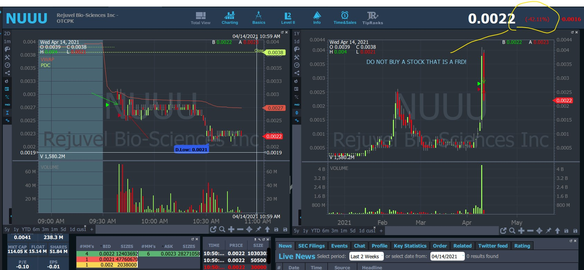Open the 1m interval selector on left chart
This screenshot has width=584, height=270.
pyautogui.click(x=7, y=41)
